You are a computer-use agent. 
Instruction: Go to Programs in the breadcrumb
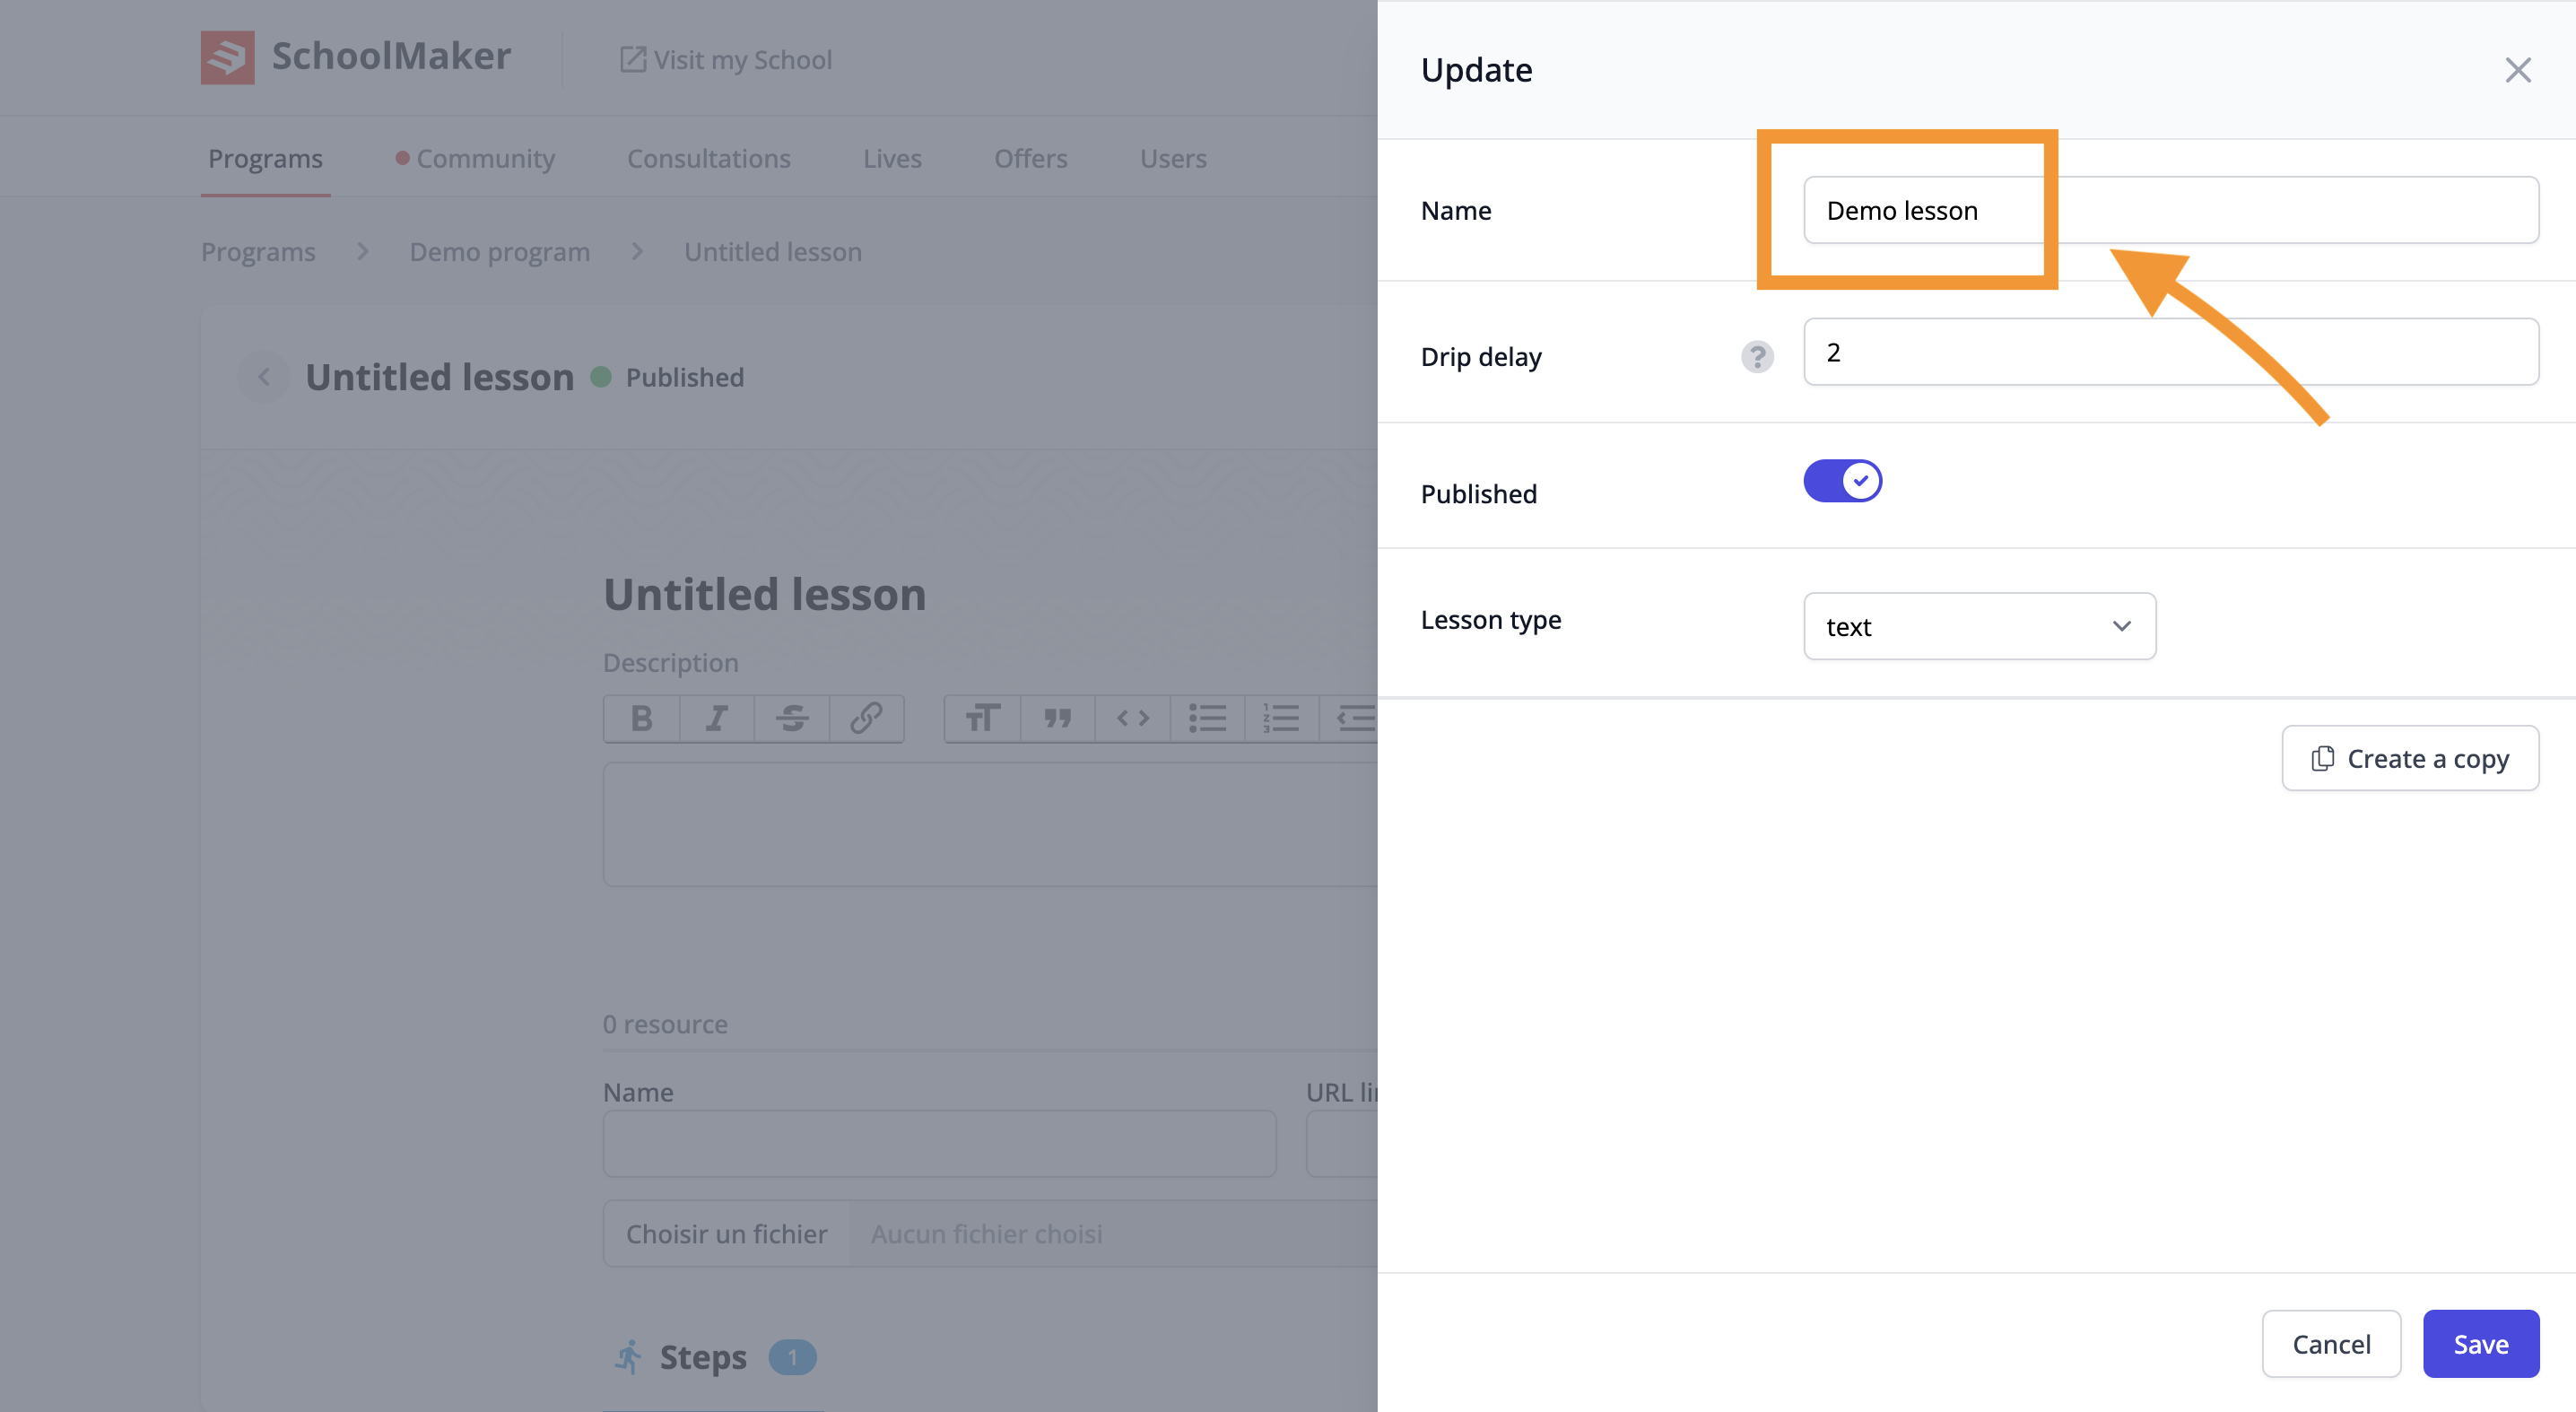click(258, 252)
